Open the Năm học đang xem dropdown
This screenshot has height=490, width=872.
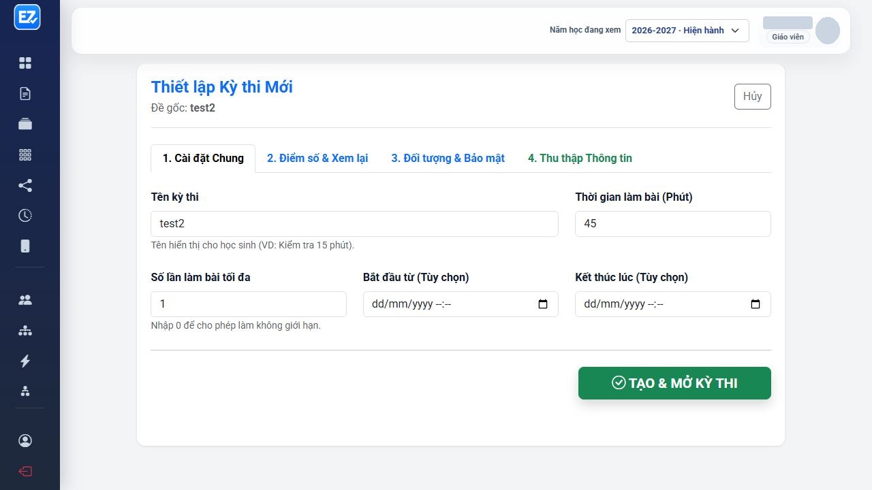pyautogui.click(x=687, y=31)
